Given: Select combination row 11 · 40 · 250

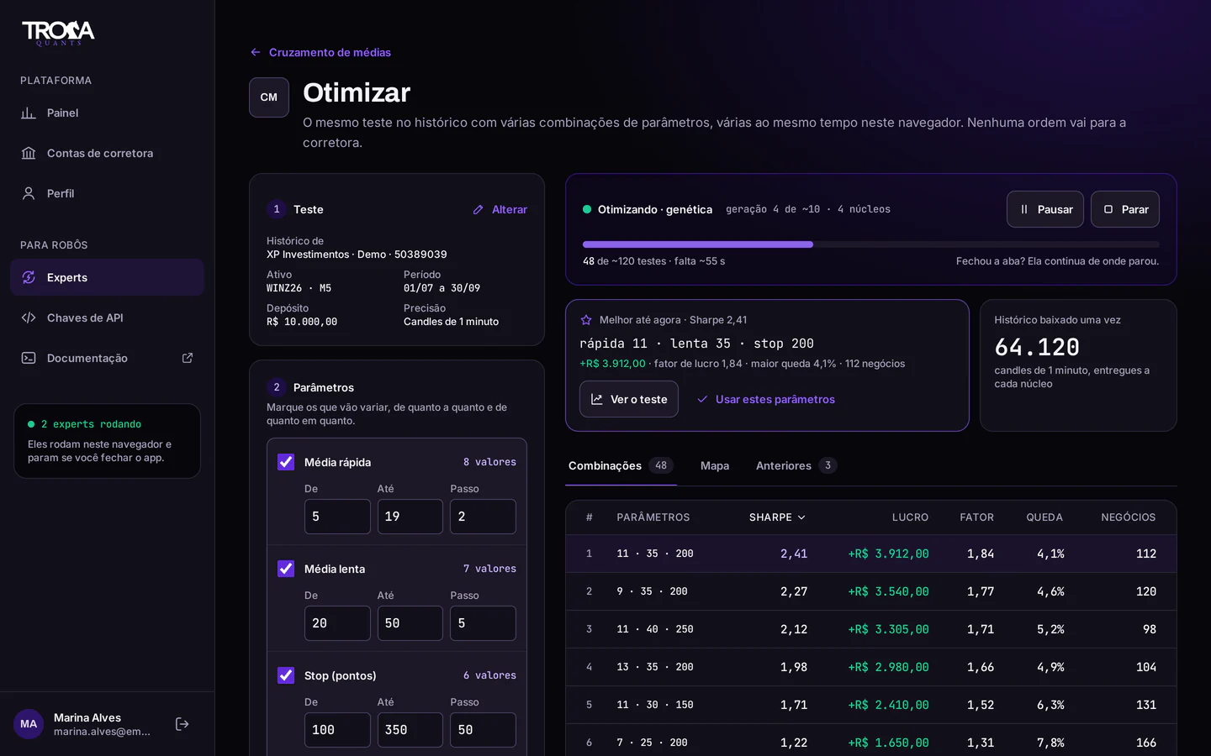Looking at the screenshot, I should click(870, 629).
